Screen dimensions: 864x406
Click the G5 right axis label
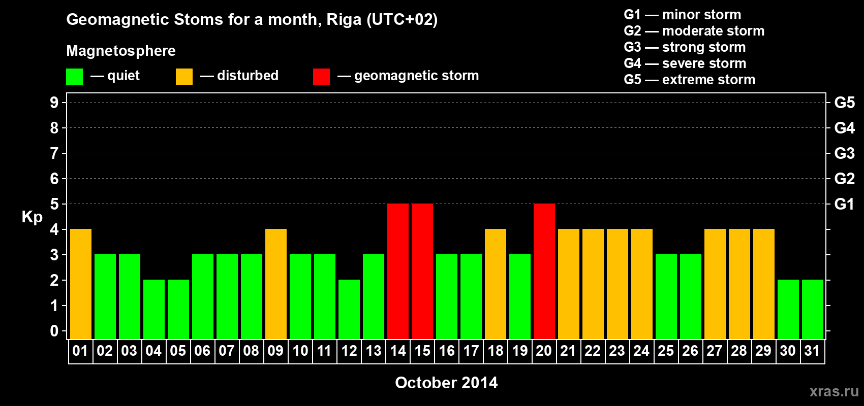pos(845,103)
